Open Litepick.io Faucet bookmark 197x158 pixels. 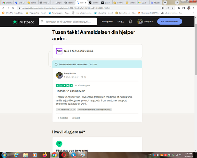[x=104, y=13]
